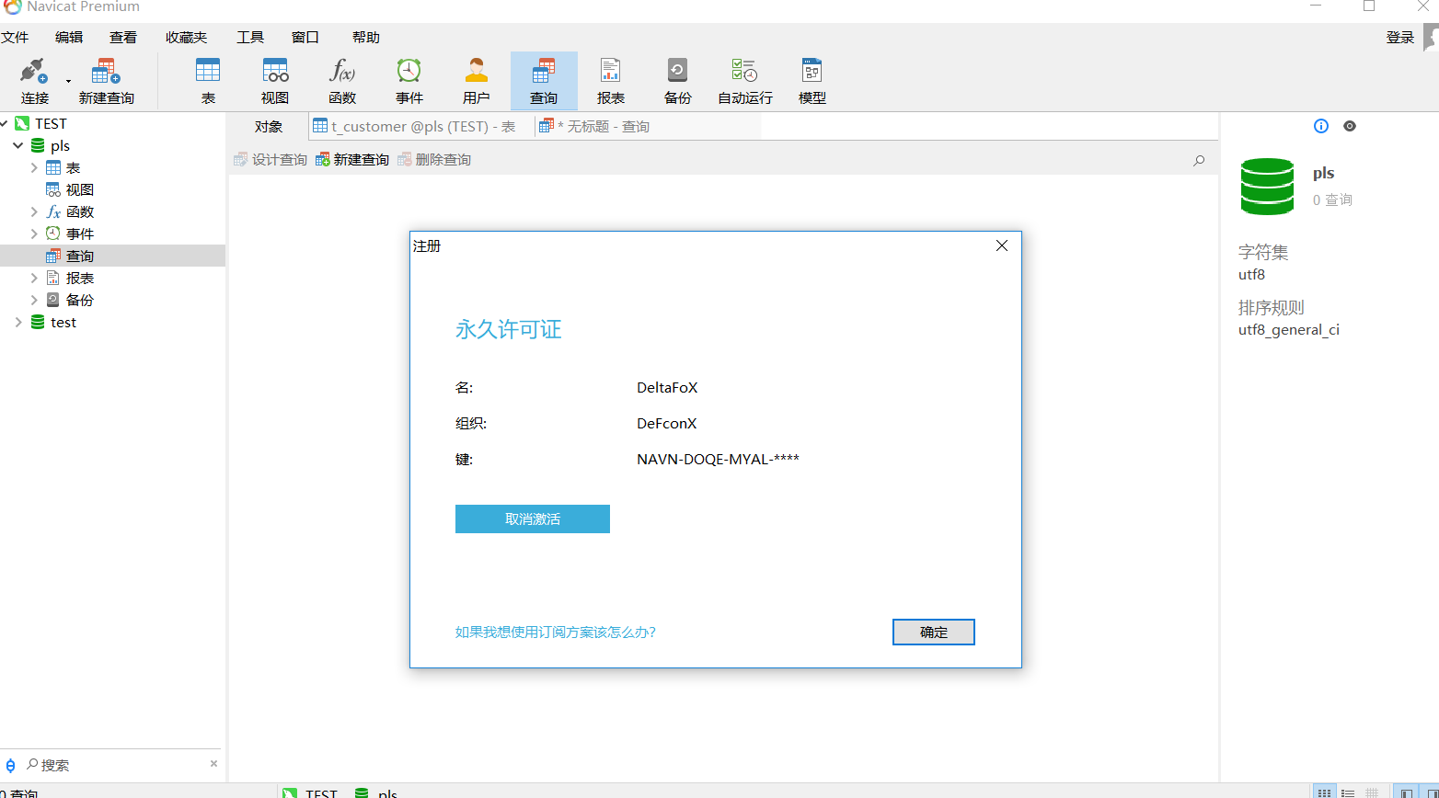Open the 窗口 menu
The height and width of the screenshot is (798, 1439).
[x=305, y=37]
